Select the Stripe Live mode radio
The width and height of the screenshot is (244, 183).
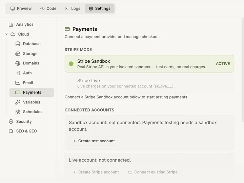coord(71,83)
